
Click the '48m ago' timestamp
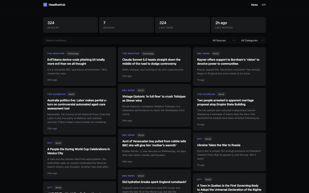click(x=127, y=161)
